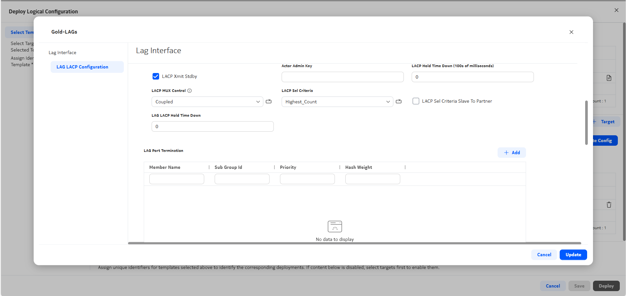The height and width of the screenshot is (296, 626).
Task: Enable LACP Sel Criteria Slave To Partner
Action: (416, 101)
